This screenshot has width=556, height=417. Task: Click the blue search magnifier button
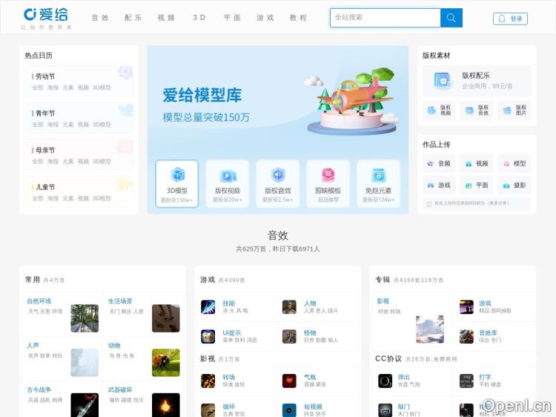click(451, 18)
